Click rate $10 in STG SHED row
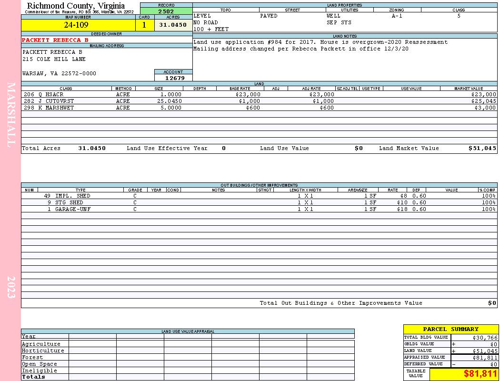The height and width of the screenshot is (381, 500). (402, 203)
